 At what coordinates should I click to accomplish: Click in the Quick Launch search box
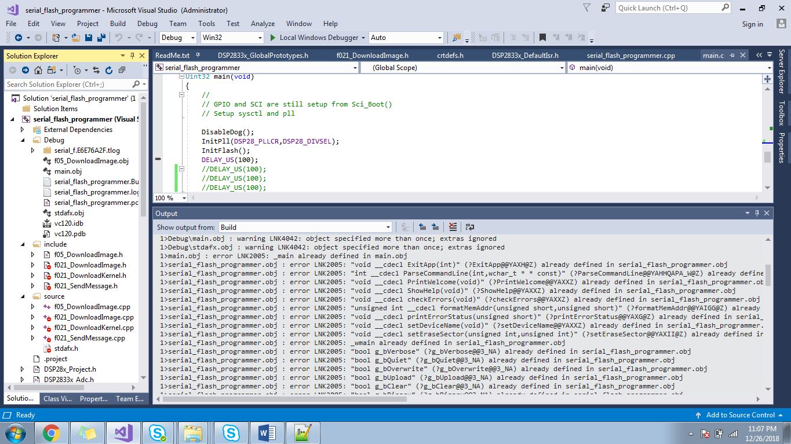click(x=672, y=8)
